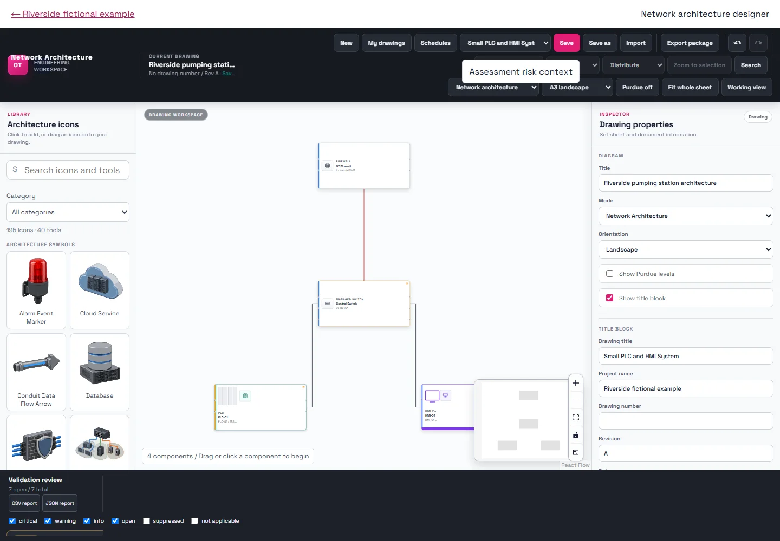Add the Database icon
Viewport: 780px width, 541px height.
100,372
